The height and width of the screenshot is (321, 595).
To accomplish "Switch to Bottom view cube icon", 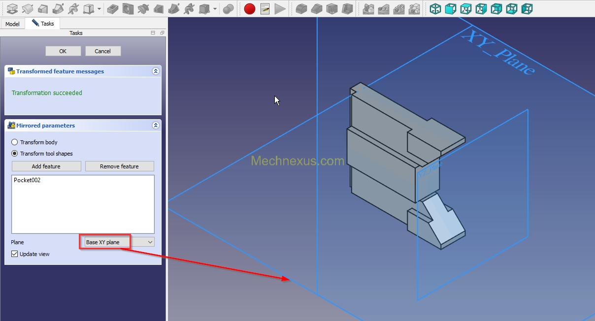I will pyautogui.click(x=512, y=8).
